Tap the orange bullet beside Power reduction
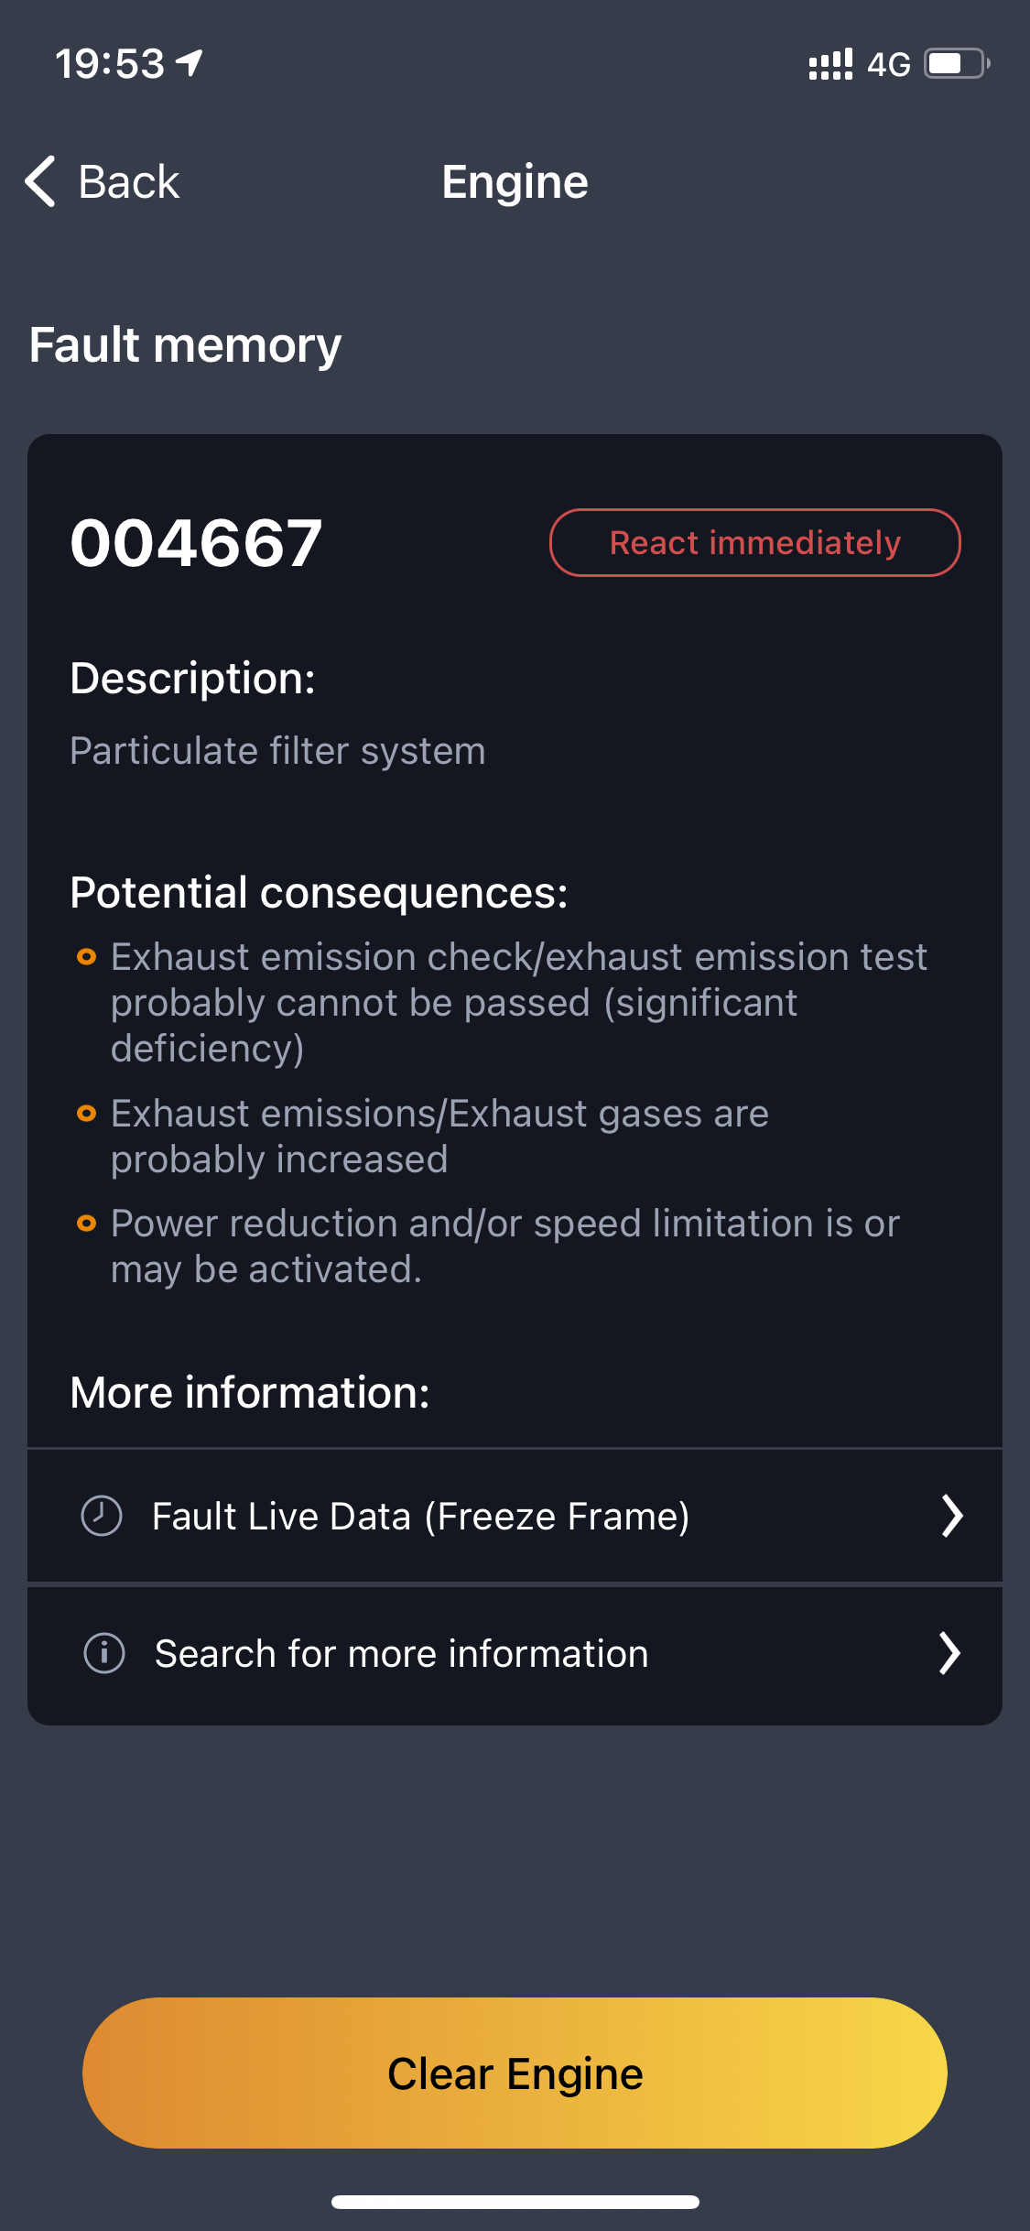The height and width of the screenshot is (2231, 1030). [x=87, y=1224]
